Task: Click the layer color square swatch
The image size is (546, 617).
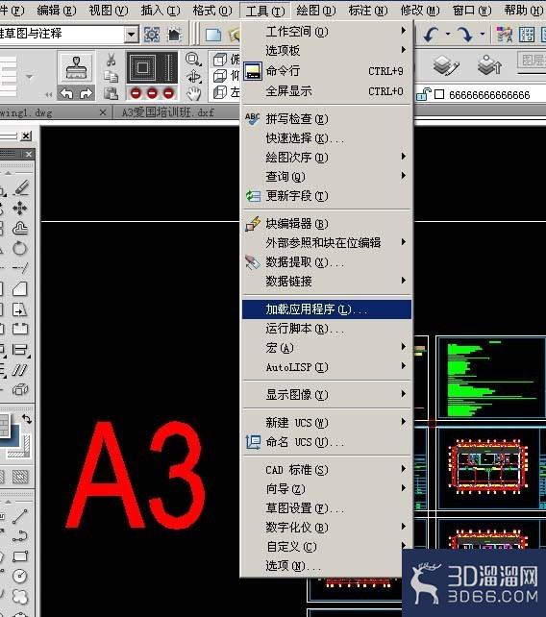Action: click(x=439, y=94)
